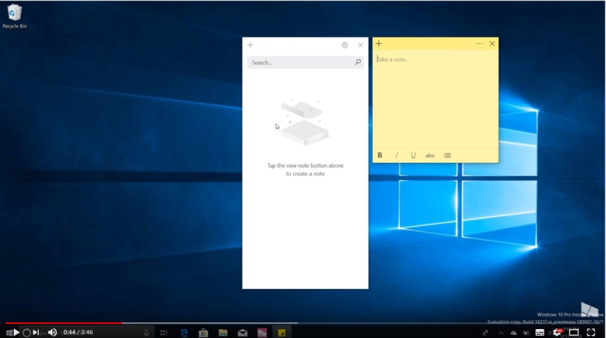Open Microsoft Edge from the taskbar
This screenshot has width=606, height=338.
point(184,333)
